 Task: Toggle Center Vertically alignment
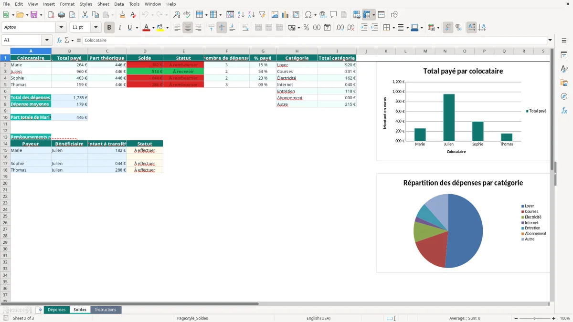click(222, 28)
